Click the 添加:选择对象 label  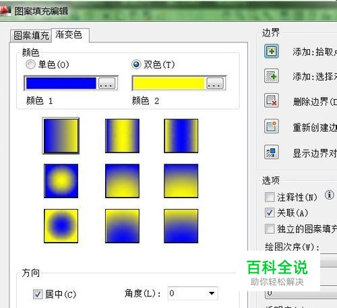[315, 77]
